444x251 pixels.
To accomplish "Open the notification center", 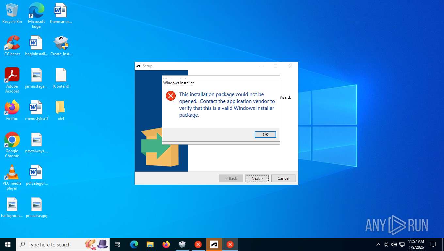I will [433, 244].
